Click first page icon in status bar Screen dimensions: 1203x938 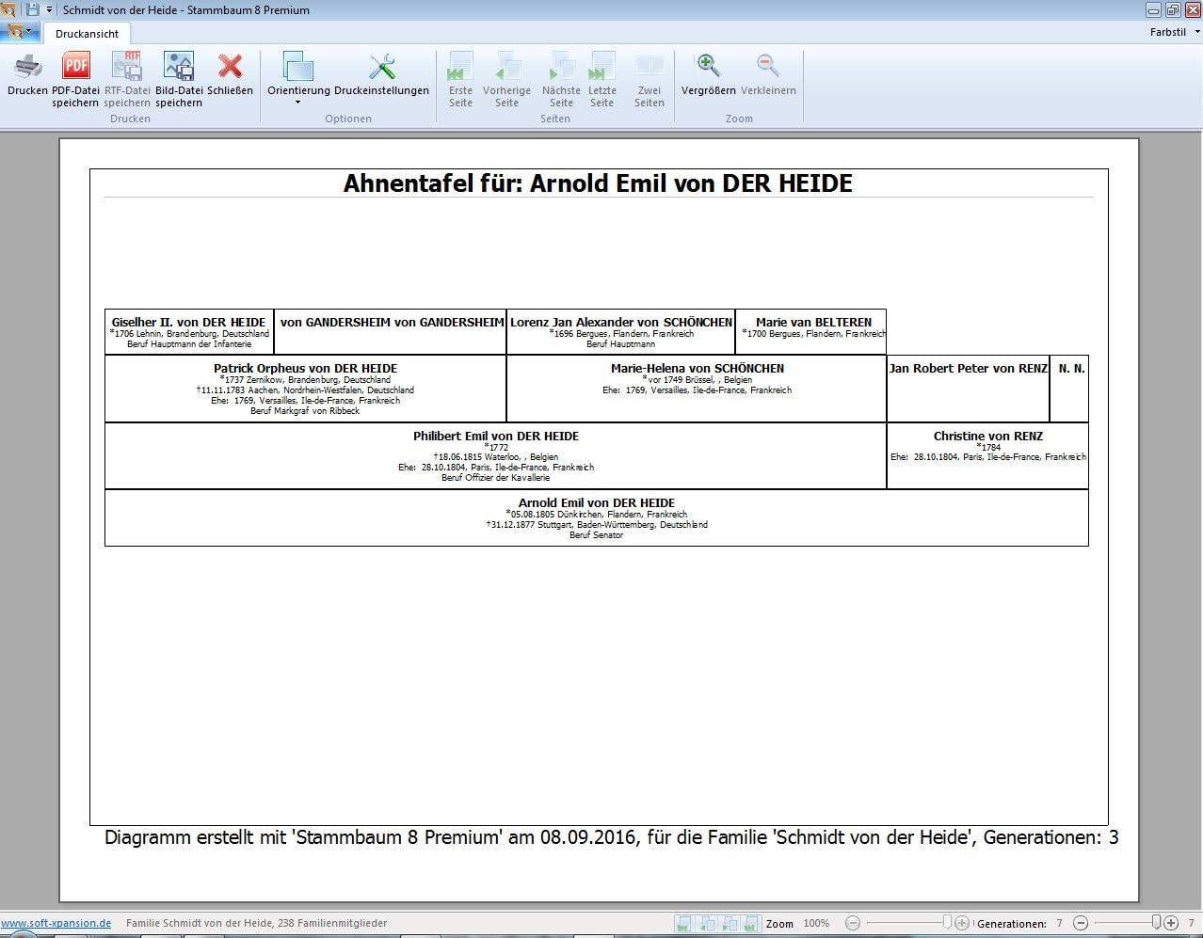684,924
